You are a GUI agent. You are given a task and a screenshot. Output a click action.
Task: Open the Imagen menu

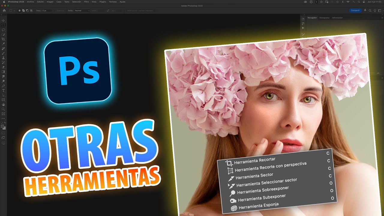point(50,2)
